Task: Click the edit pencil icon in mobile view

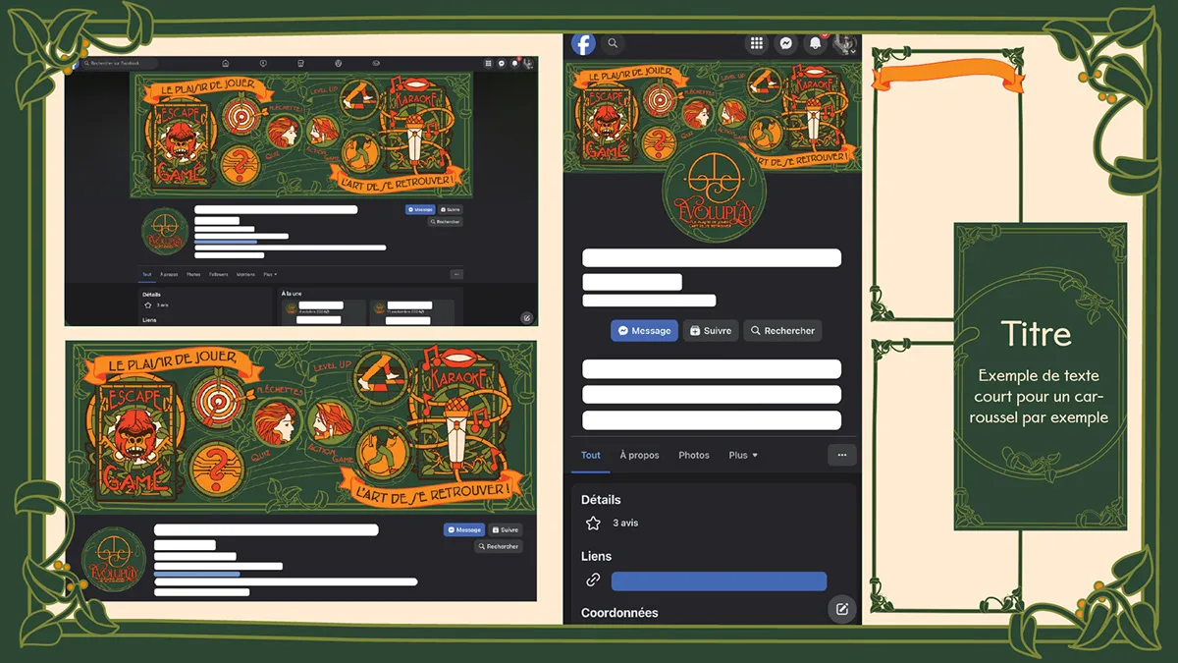Action: point(841,609)
